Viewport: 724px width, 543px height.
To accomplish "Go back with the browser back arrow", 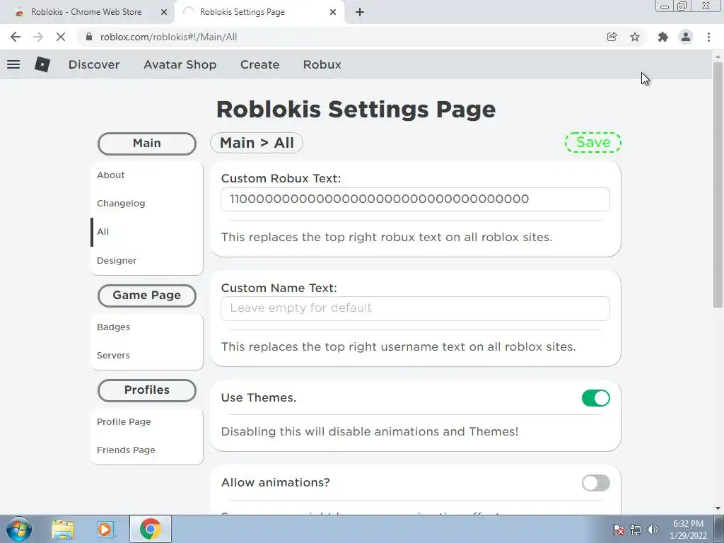I will (x=16, y=37).
